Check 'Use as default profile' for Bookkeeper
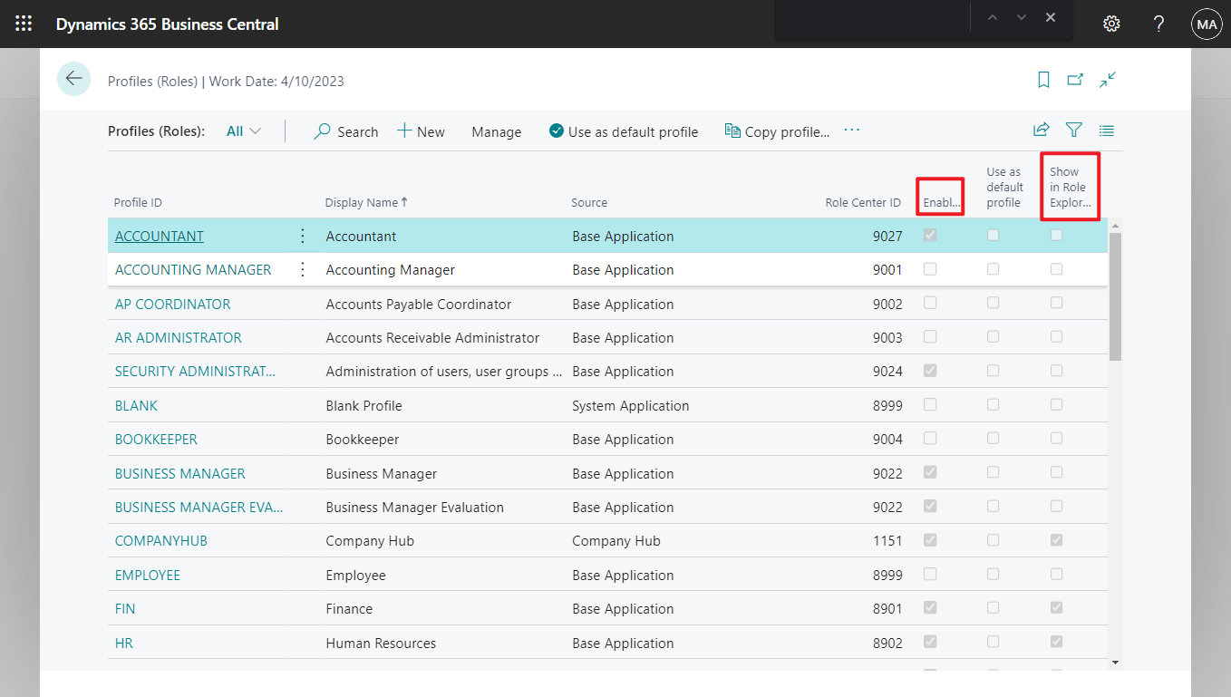This screenshot has width=1231, height=697. tap(993, 439)
